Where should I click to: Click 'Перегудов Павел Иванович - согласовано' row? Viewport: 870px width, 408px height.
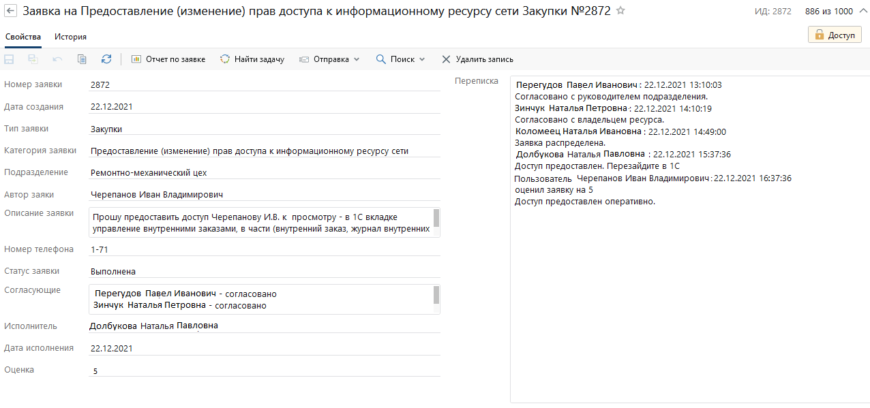185,294
